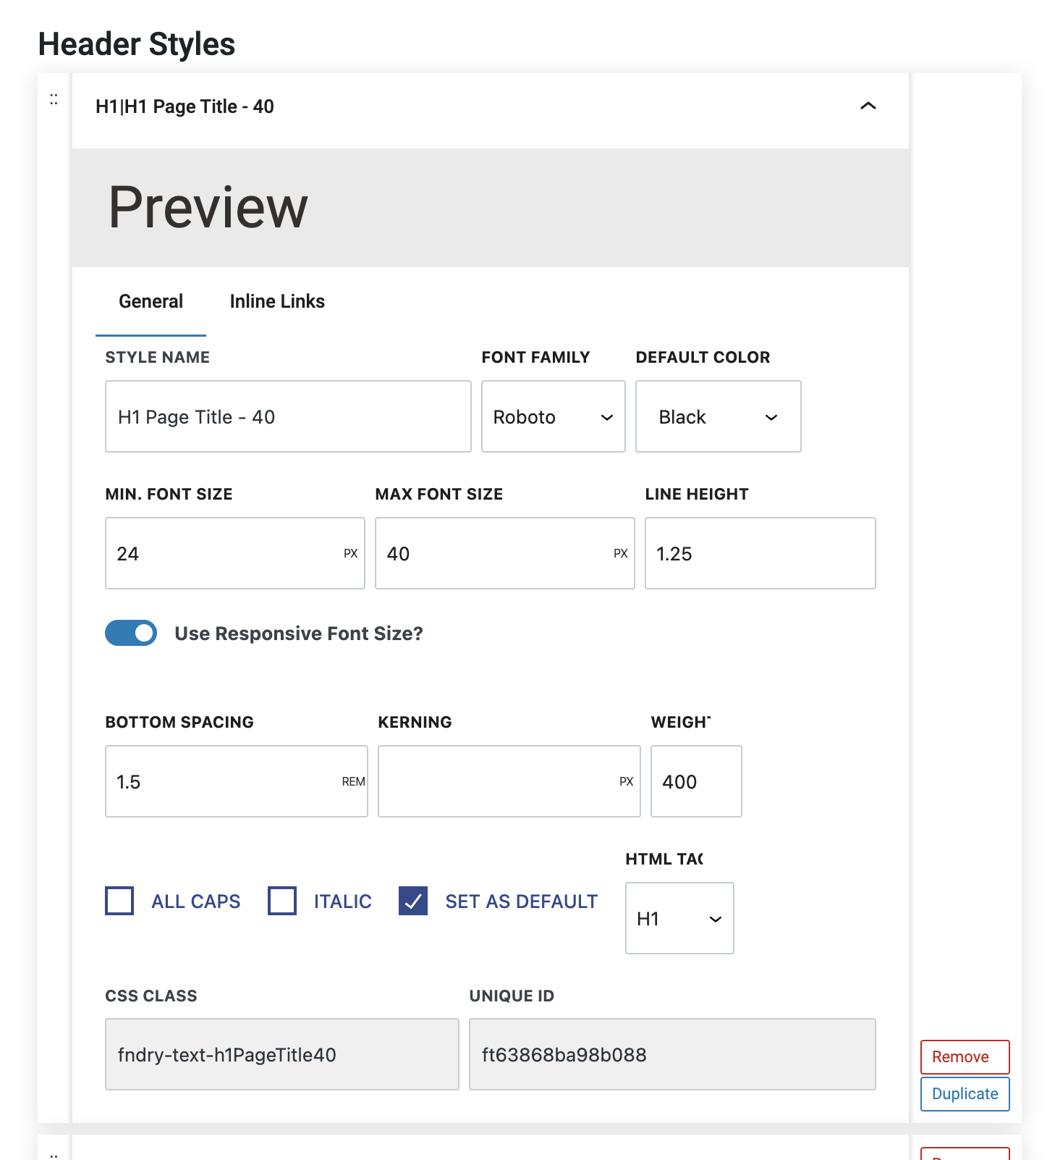Edit the Line Height field
The image size is (1055, 1160).
coord(760,554)
